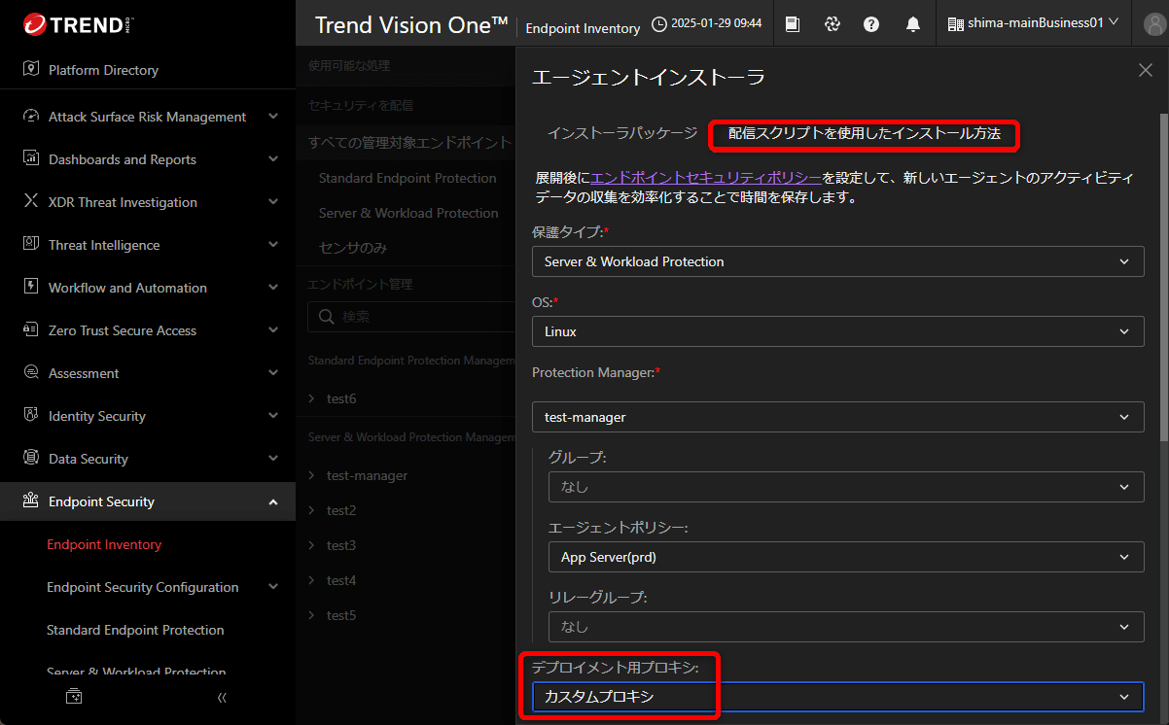The image size is (1169, 725).
Task: Open the notifications bell
Action: 913,24
